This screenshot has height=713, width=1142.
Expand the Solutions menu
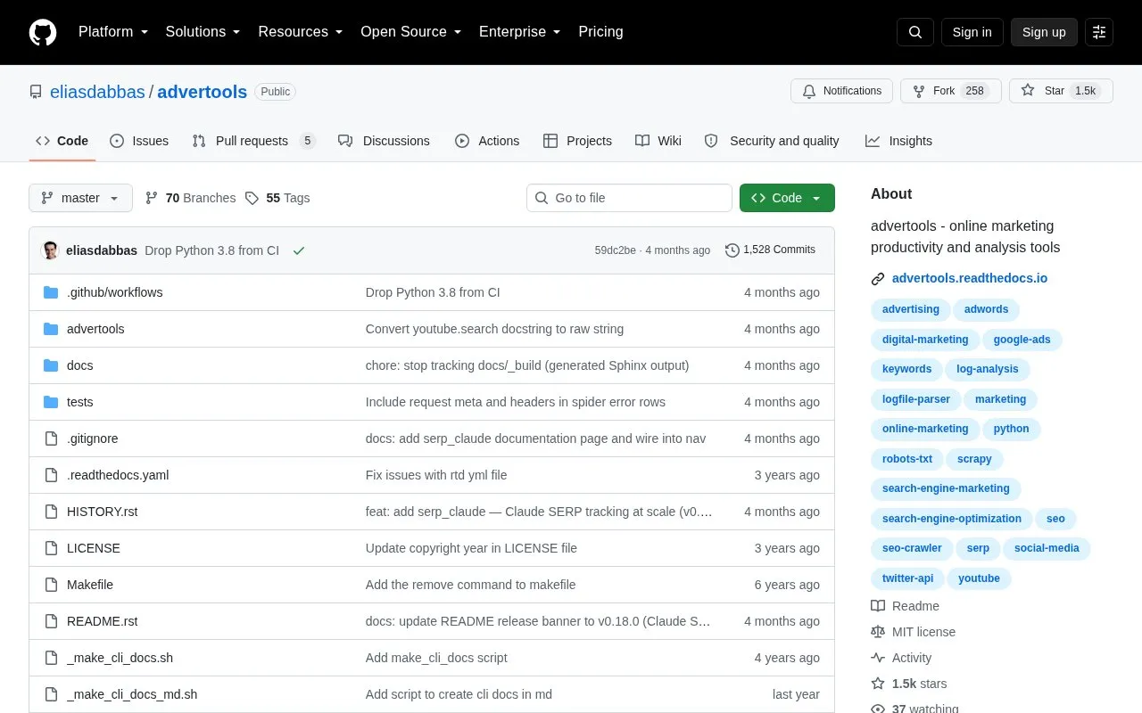coord(203,32)
